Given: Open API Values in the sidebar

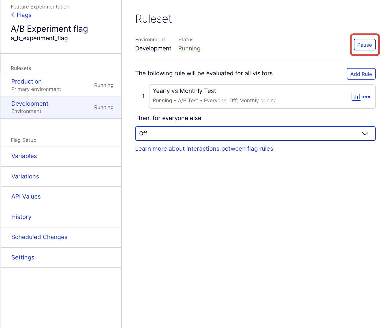Looking at the screenshot, I should click(26, 197).
